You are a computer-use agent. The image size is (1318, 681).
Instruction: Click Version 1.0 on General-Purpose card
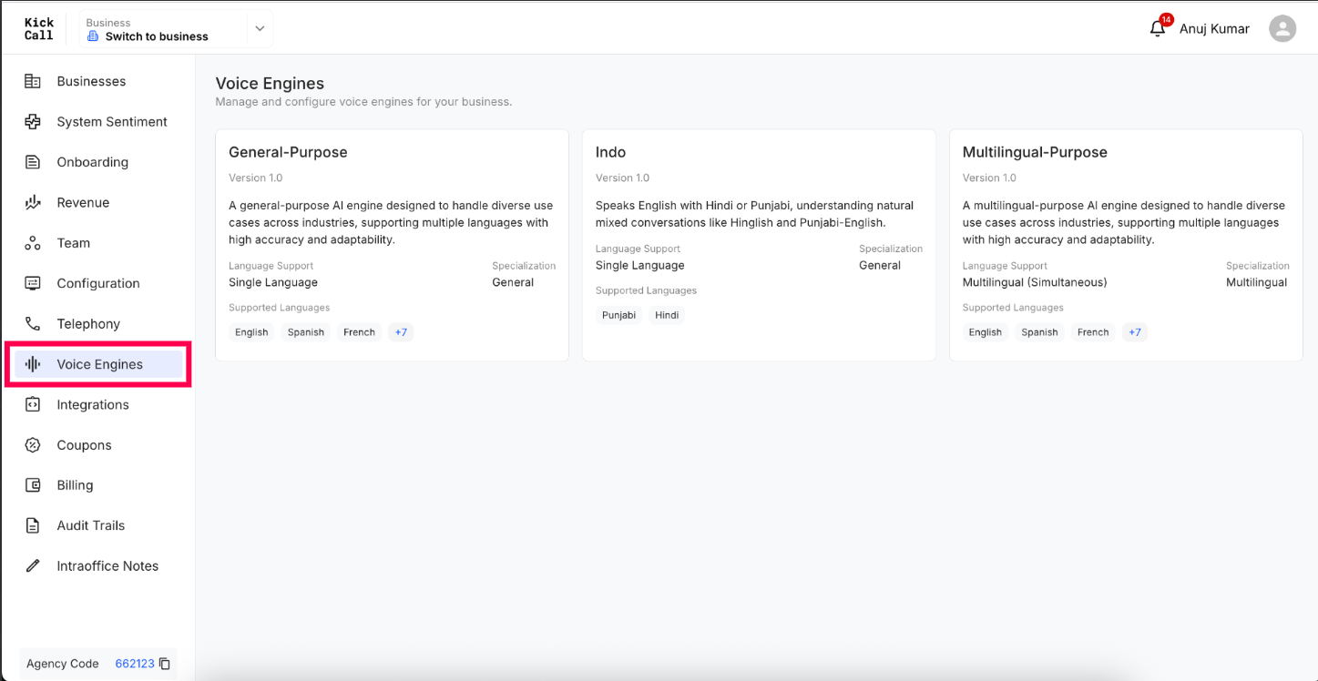255,178
